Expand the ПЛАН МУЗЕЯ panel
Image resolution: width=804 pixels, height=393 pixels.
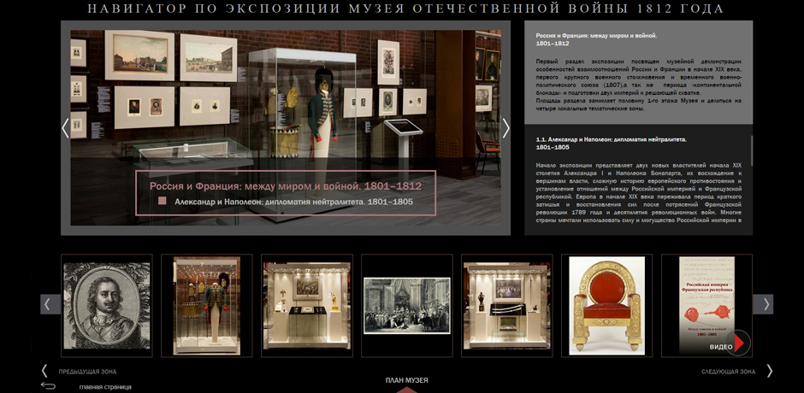click(x=406, y=381)
